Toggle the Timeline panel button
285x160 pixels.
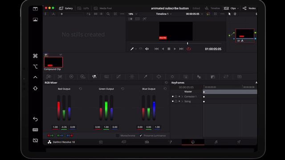click(212, 8)
